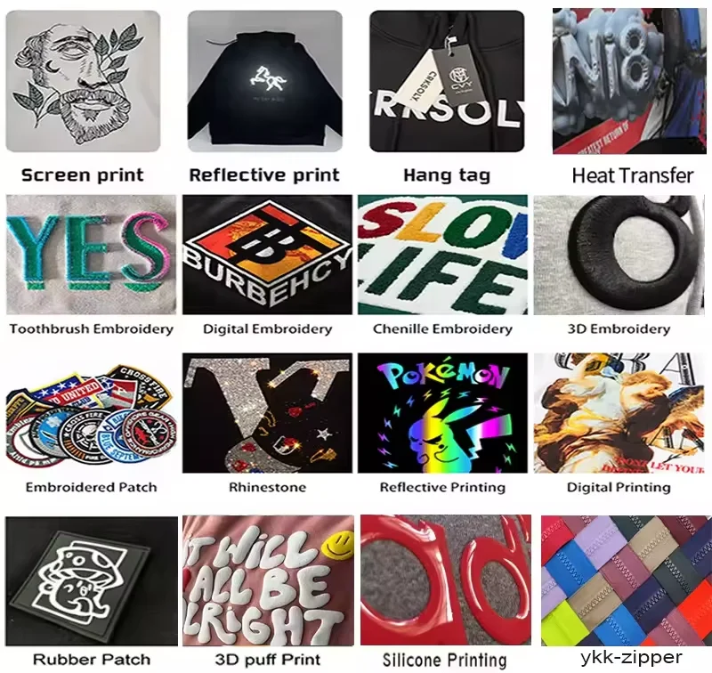Image resolution: width=712 pixels, height=673 pixels.
Task: Select the YES Toothbrush Embroidery picture
Action: pyautogui.click(x=92, y=255)
